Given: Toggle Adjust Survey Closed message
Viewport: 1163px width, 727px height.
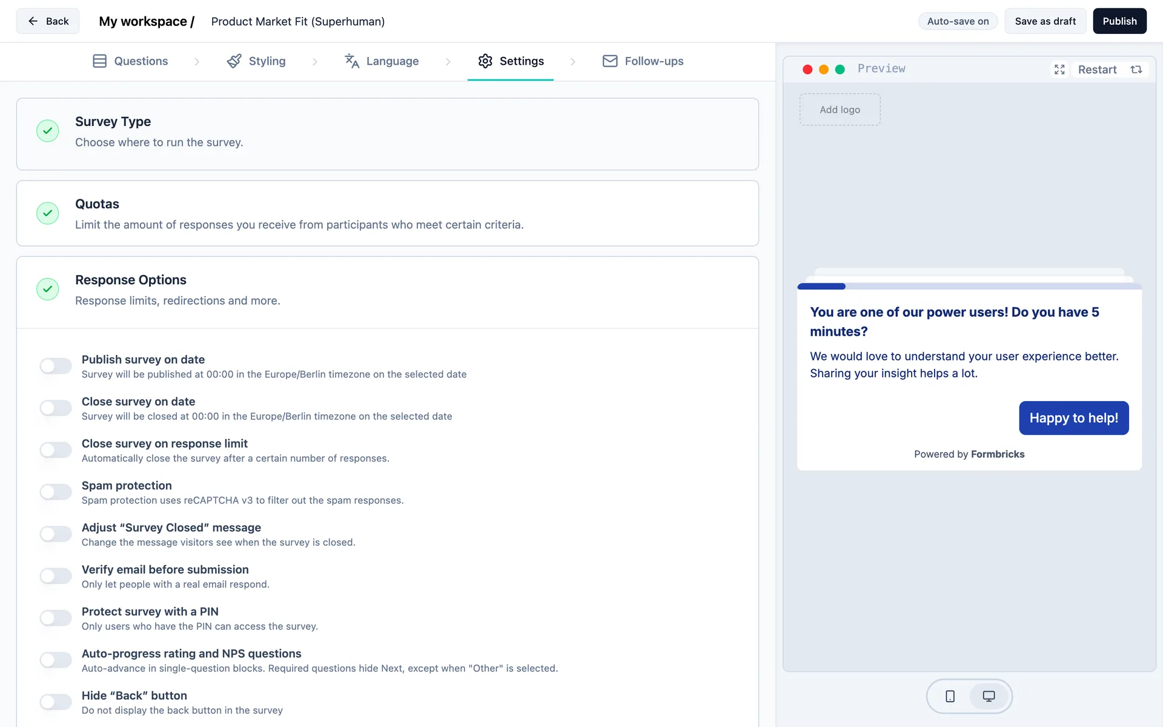Looking at the screenshot, I should pos(56,534).
